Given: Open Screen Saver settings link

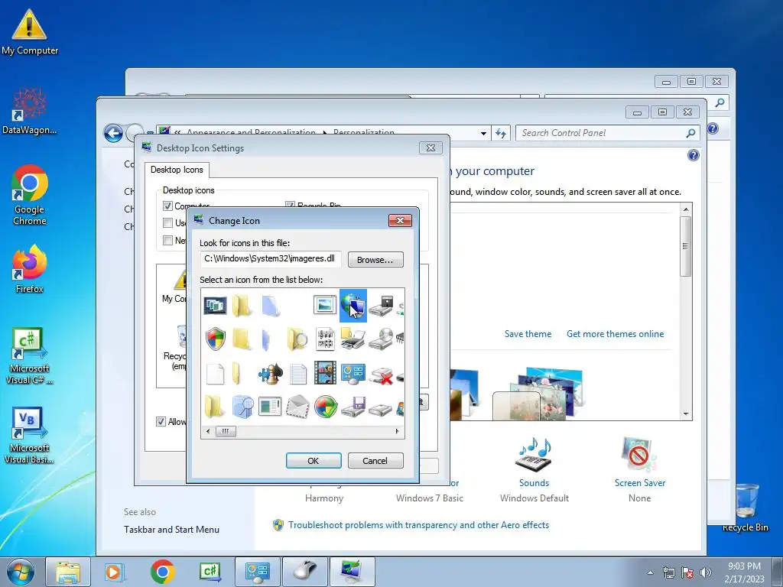Looking at the screenshot, I should coord(640,483).
